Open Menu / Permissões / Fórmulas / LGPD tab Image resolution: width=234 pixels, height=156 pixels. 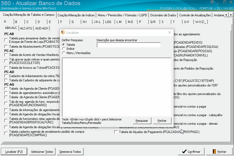[122, 15]
